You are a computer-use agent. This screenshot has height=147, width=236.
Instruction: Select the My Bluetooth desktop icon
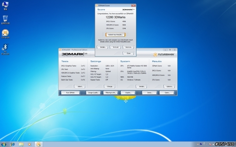[5, 49]
